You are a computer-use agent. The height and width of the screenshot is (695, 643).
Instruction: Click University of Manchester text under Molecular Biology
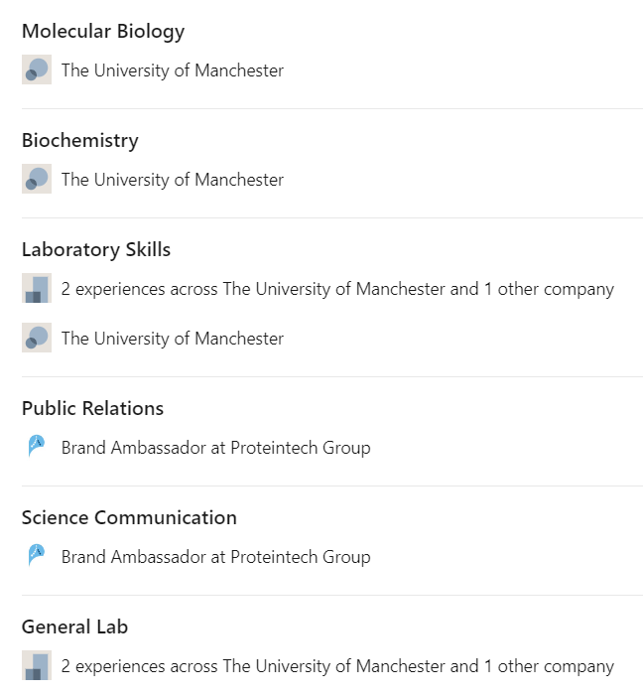coord(173,70)
